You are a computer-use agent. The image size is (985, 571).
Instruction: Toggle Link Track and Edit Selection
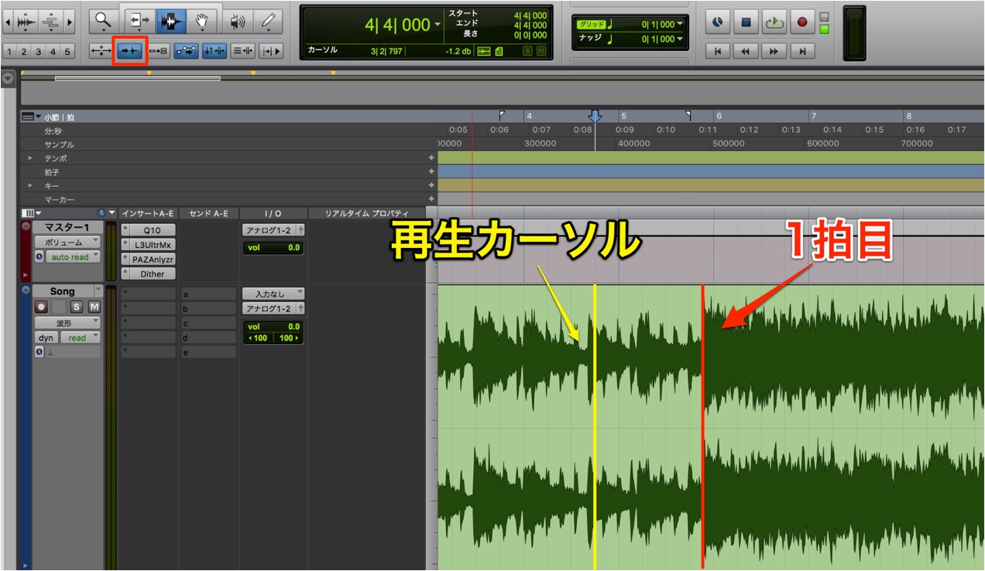243,51
